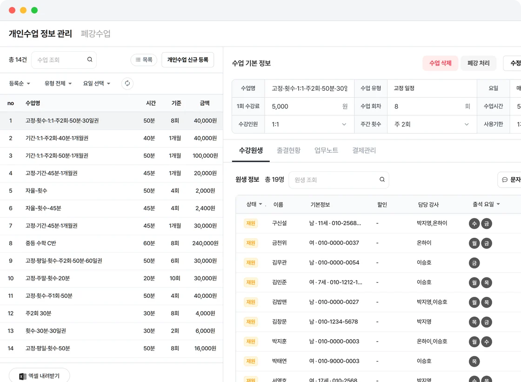Click 수 day badge for 박지훈
521x382 pixels.
[x=487, y=342]
